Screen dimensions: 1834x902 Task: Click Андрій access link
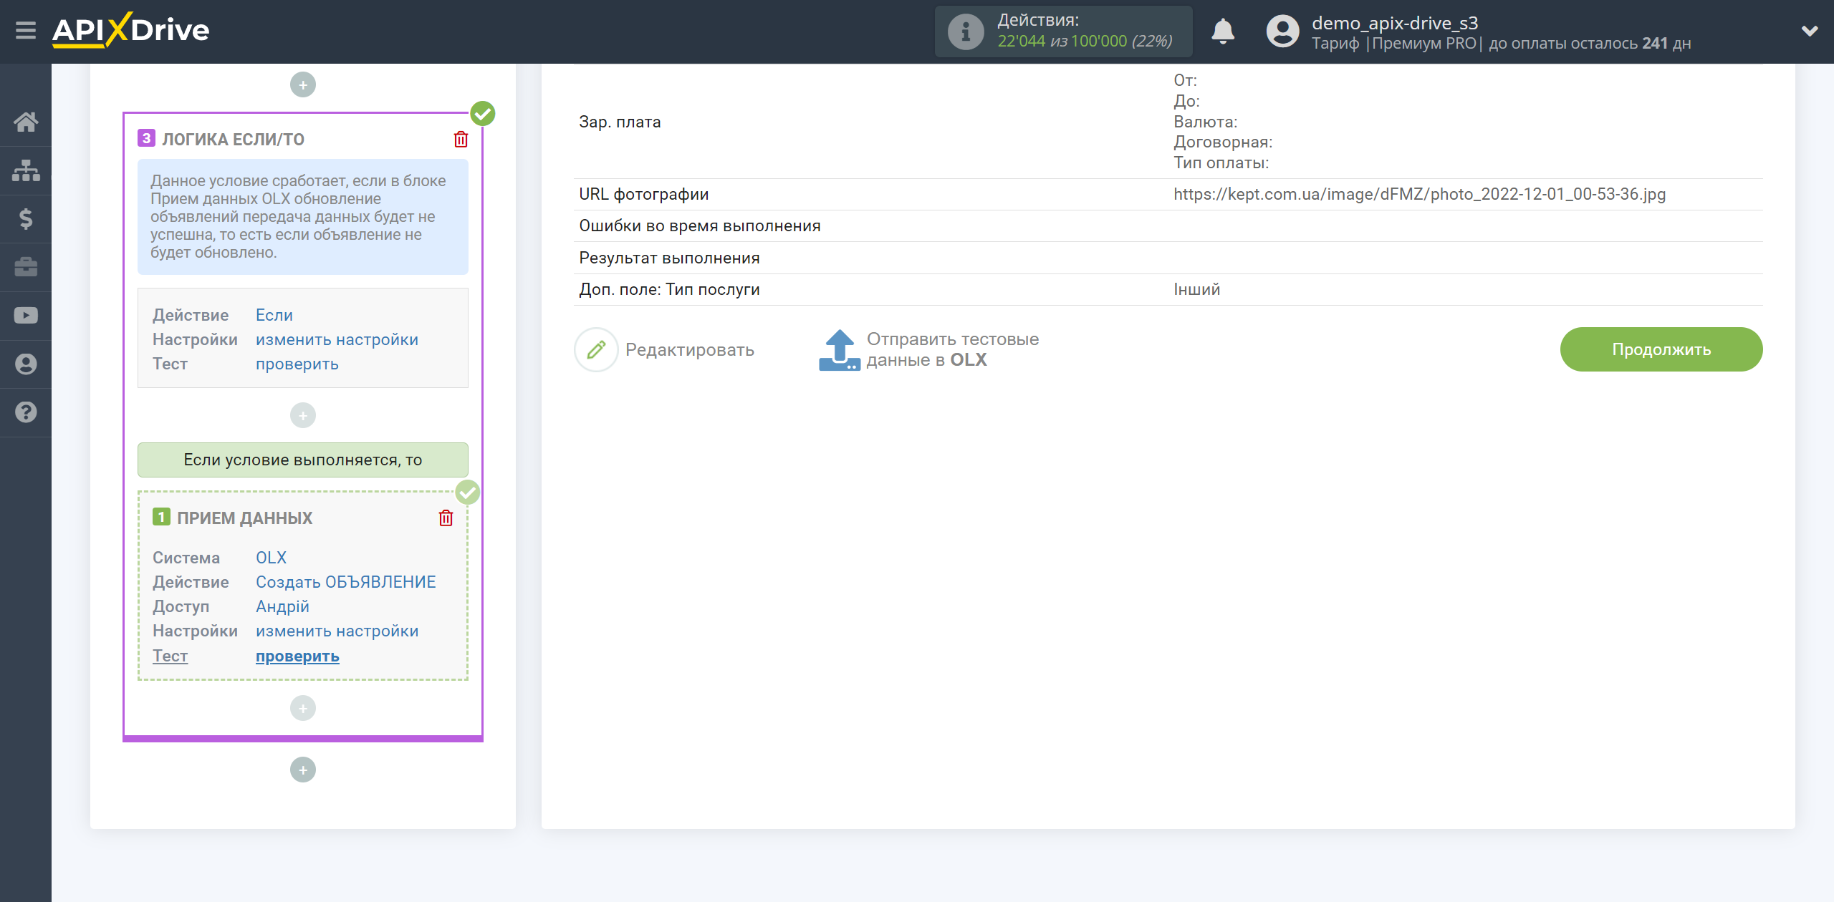pyautogui.click(x=283, y=606)
